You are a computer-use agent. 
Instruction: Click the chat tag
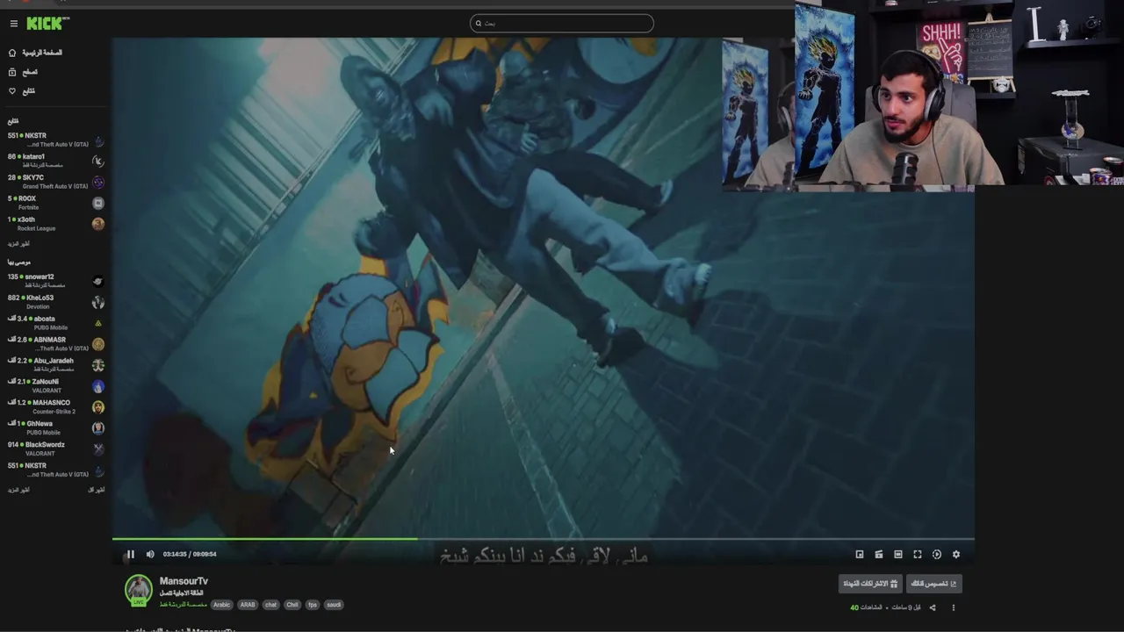tap(270, 605)
